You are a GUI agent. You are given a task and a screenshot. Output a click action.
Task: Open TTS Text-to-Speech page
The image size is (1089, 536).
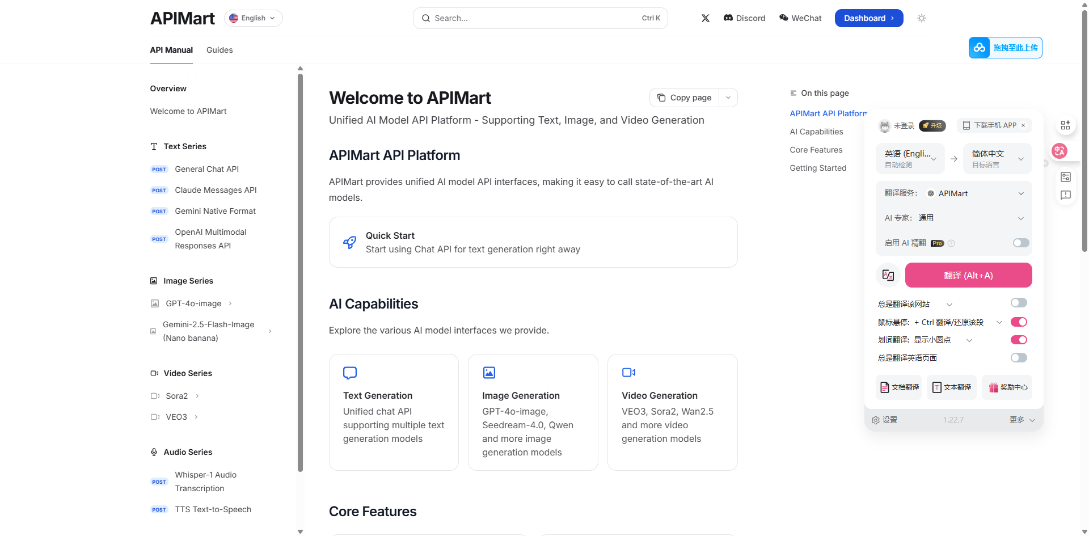point(213,509)
